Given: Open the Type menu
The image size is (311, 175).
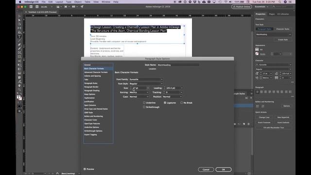Looking at the screenshot, I should point(69,2).
